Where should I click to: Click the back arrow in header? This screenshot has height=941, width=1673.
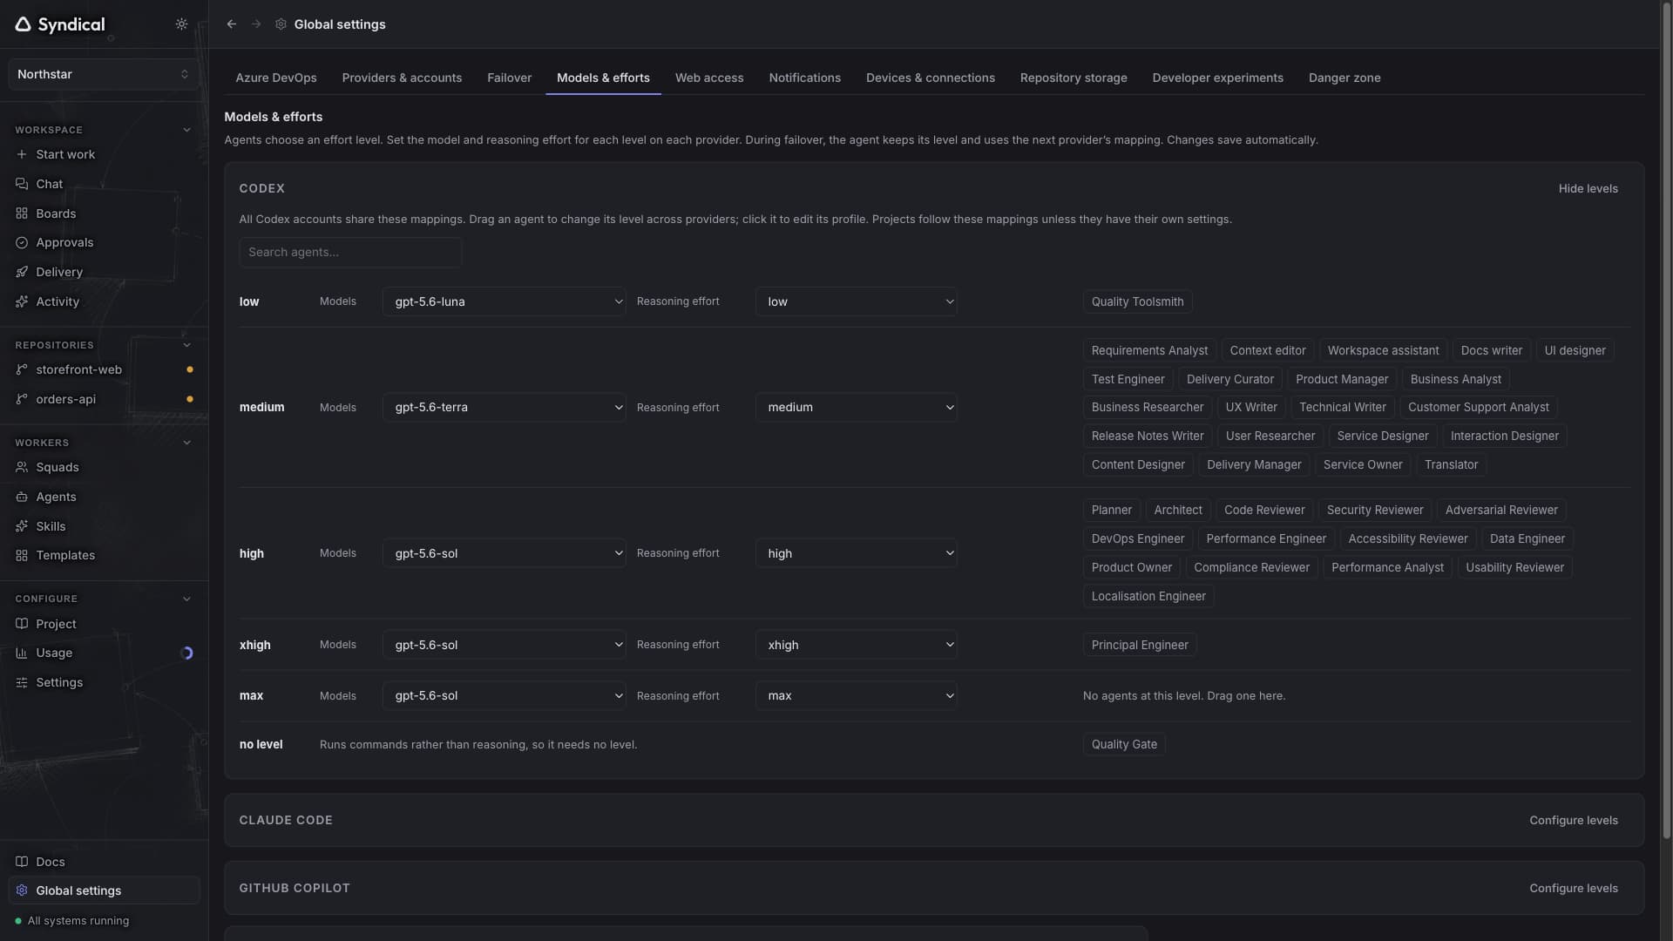232,24
